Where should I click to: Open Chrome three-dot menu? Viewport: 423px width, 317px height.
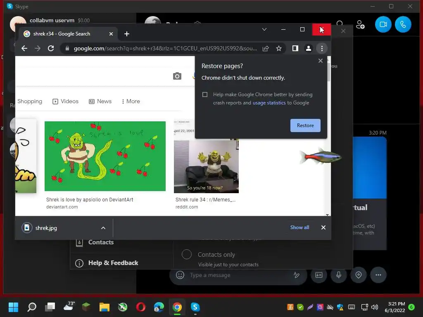322,49
